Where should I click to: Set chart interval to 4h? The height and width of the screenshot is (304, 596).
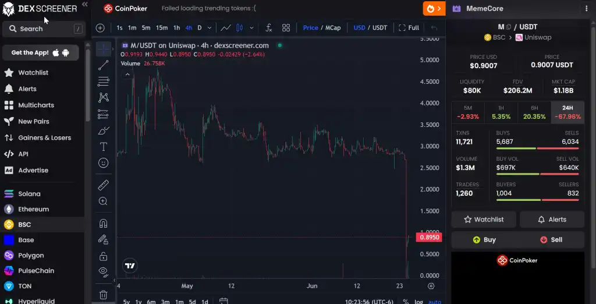tap(189, 28)
